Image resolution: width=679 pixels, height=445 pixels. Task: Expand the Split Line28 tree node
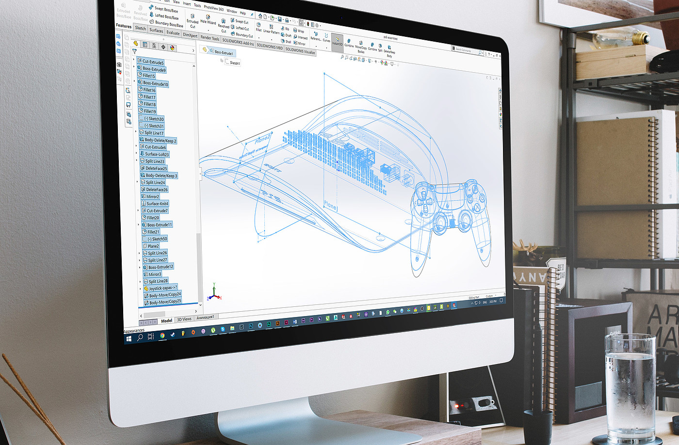[140, 281]
